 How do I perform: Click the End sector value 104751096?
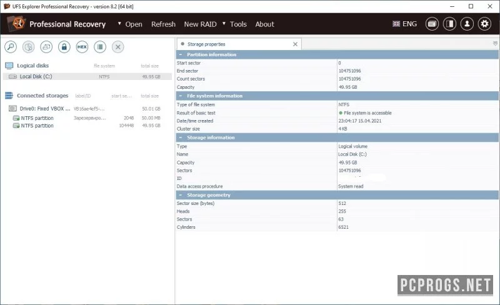349,71
